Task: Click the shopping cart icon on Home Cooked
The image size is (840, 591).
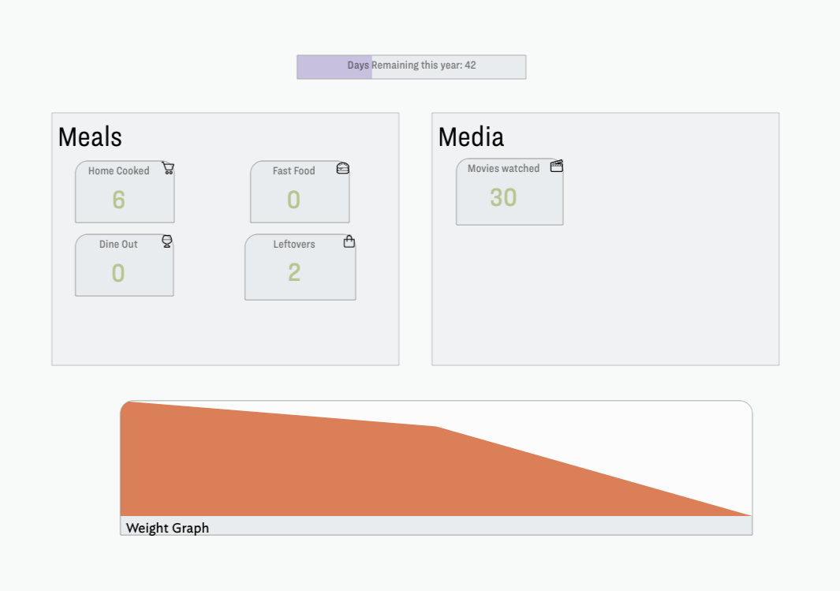Action: [168, 168]
